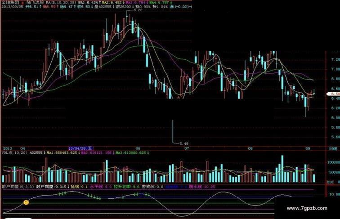Click the yellow smiley face signal marker
This screenshot has width=340, height=219.
(26, 202)
